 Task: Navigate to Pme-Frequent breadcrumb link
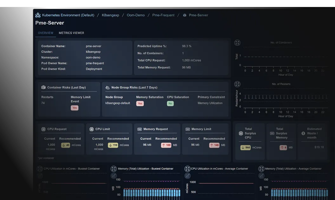[x=163, y=15]
